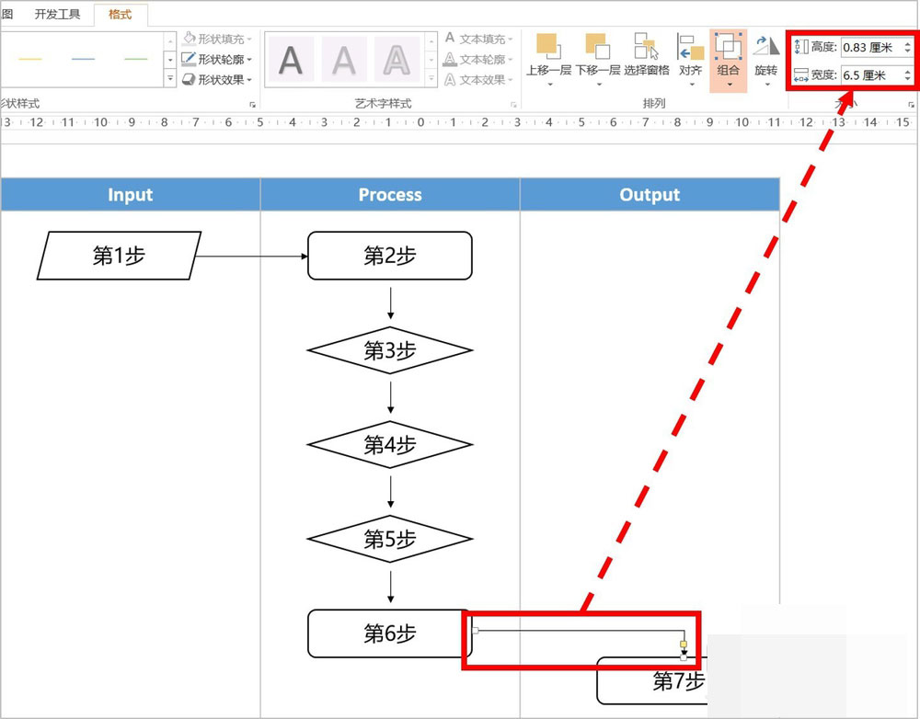Open the shape styles dialog launcher
920x719 pixels.
click(x=252, y=105)
